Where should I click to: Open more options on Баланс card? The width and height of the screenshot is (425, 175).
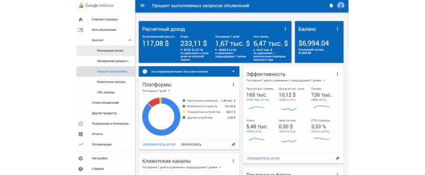338,29
